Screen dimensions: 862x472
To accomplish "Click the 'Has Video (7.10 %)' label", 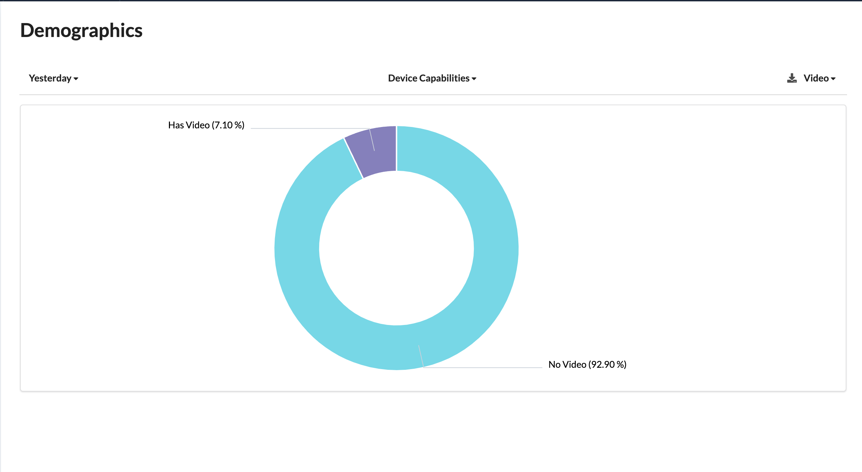I will pyautogui.click(x=206, y=125).
